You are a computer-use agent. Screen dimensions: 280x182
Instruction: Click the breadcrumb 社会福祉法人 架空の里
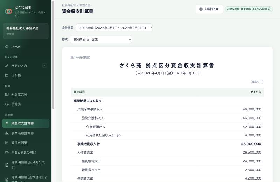coord(76,5)
